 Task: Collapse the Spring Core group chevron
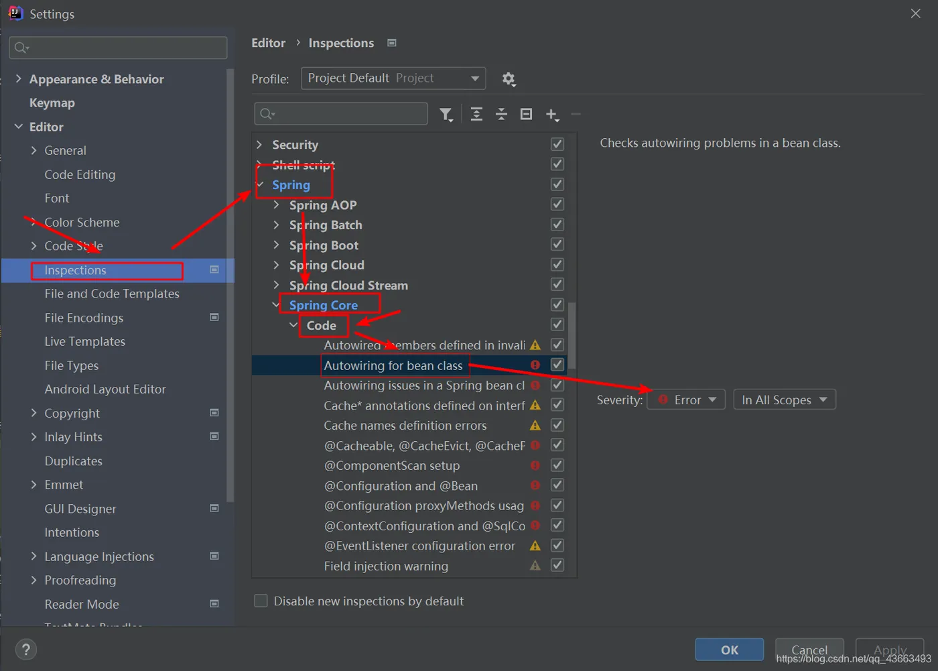(276, 305)
